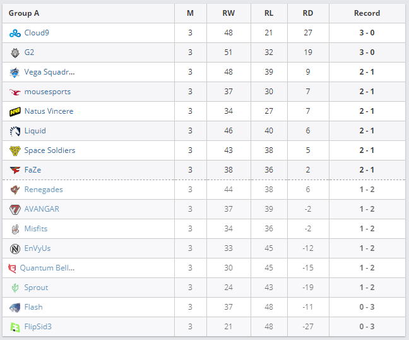Click the Group A column header
Screen dimensions: 409x340
click(25, 13)
